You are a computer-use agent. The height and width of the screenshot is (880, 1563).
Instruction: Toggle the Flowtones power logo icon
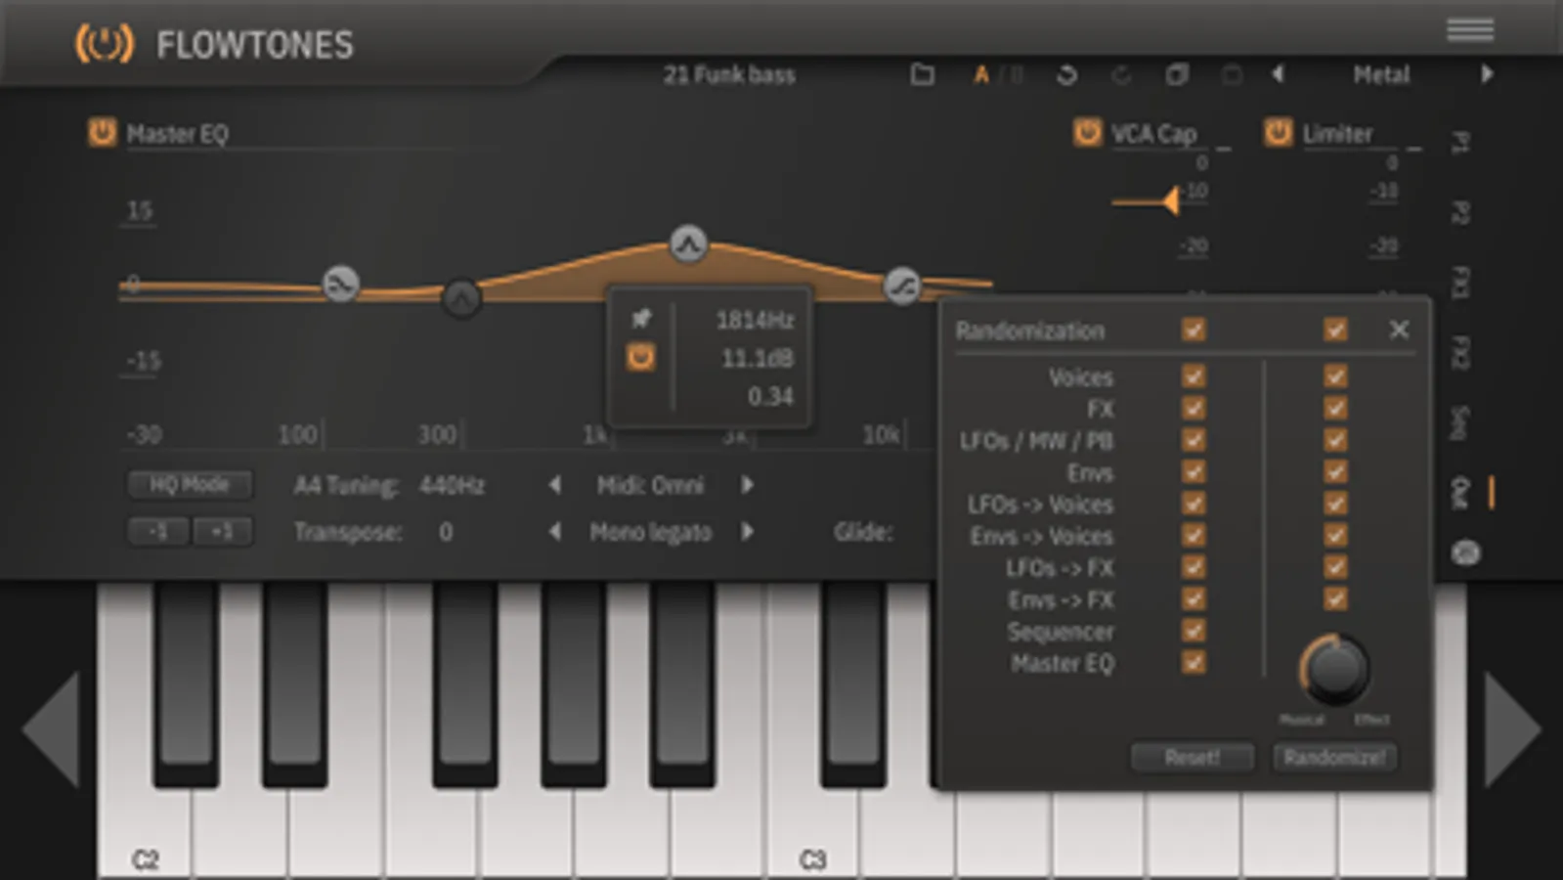pos(105,44)
